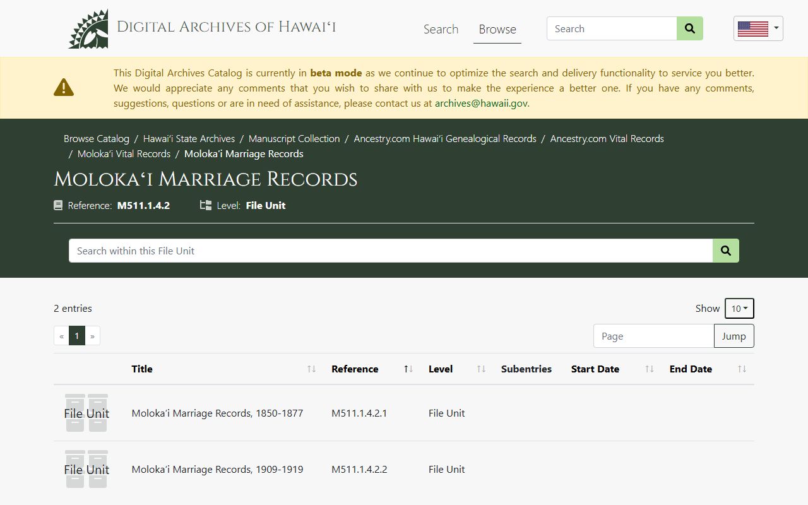Click the Moloka'i Marriage Records page heading
Screen dimensions: 808x505
(x=206, y=179)
